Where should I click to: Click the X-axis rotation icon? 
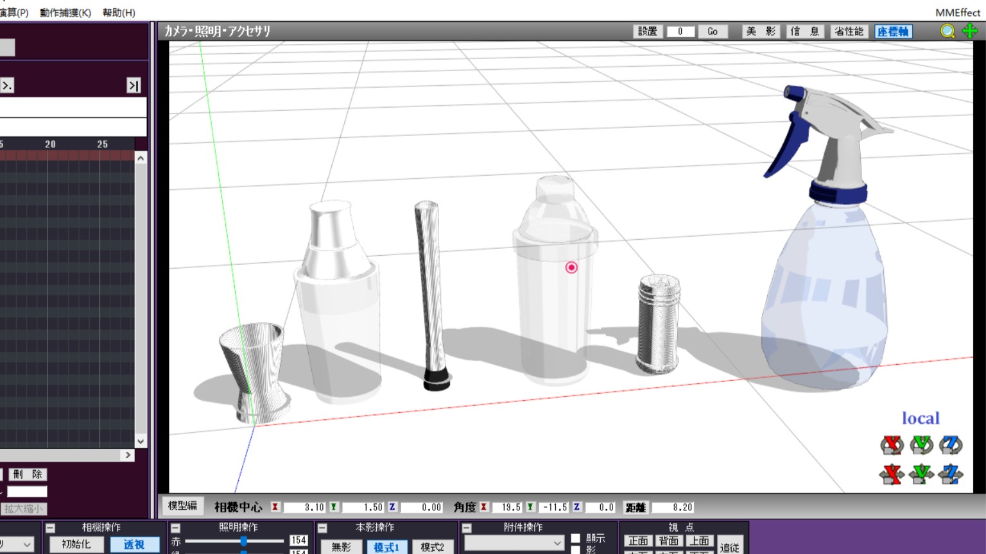892,444
